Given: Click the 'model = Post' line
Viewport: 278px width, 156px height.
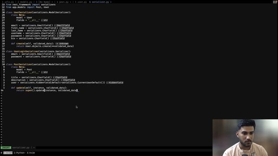Looking at the screenshot, I should (x=24, y=69).
